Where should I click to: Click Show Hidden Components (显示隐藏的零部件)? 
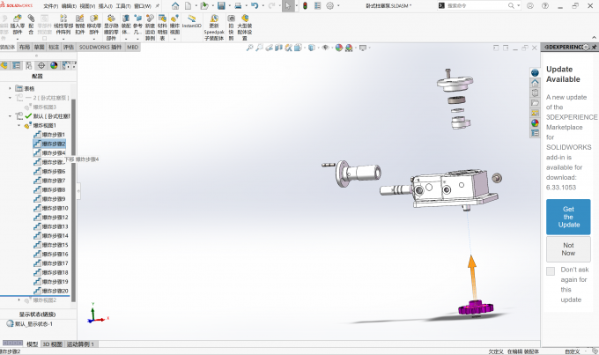[x=111, y=27]
